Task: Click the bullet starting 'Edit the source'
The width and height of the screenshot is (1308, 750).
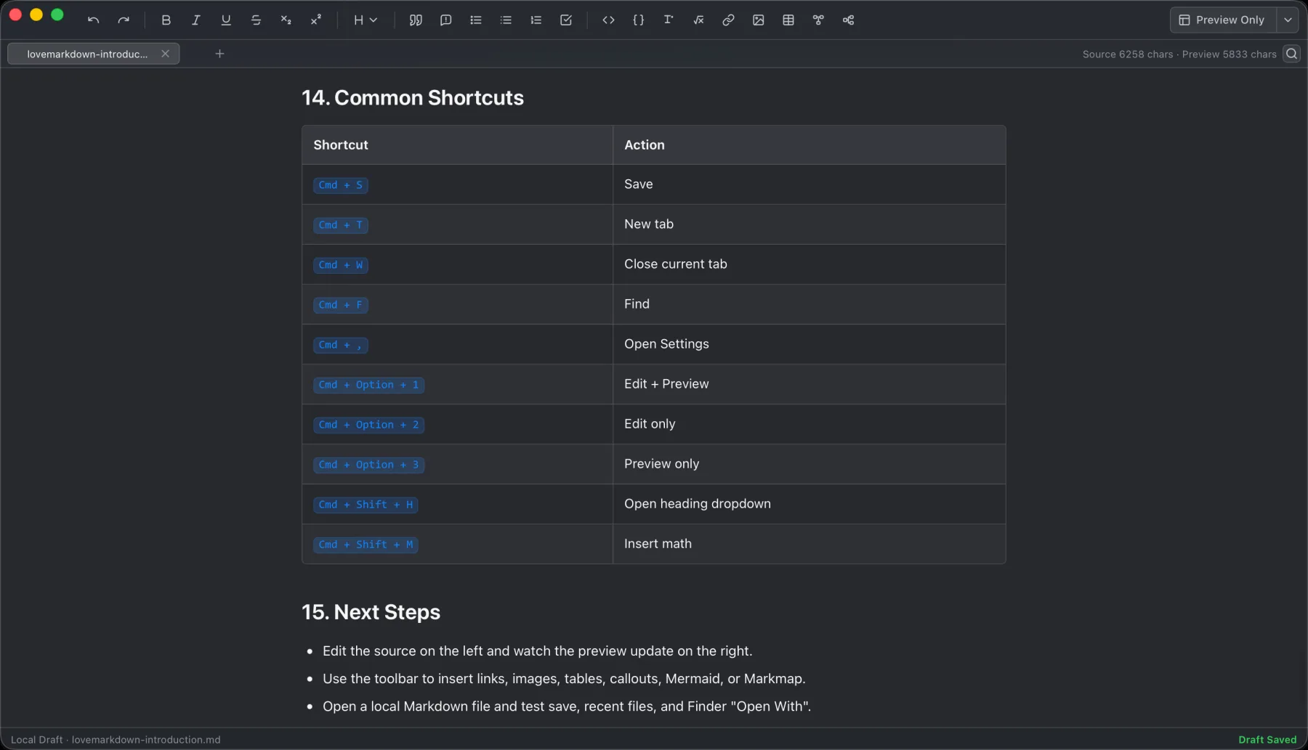Action: coord(537,651)
